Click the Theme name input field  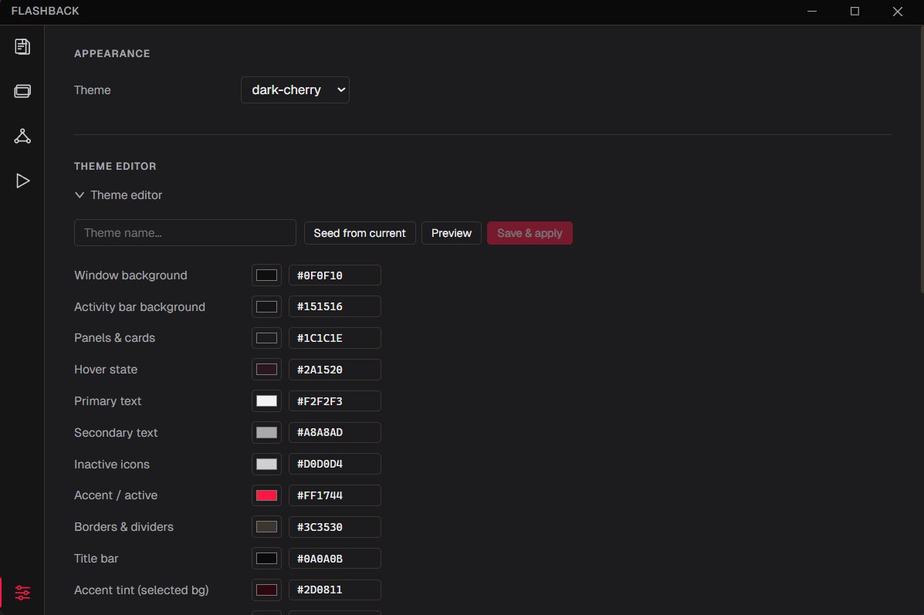click(x=185, y=233)
